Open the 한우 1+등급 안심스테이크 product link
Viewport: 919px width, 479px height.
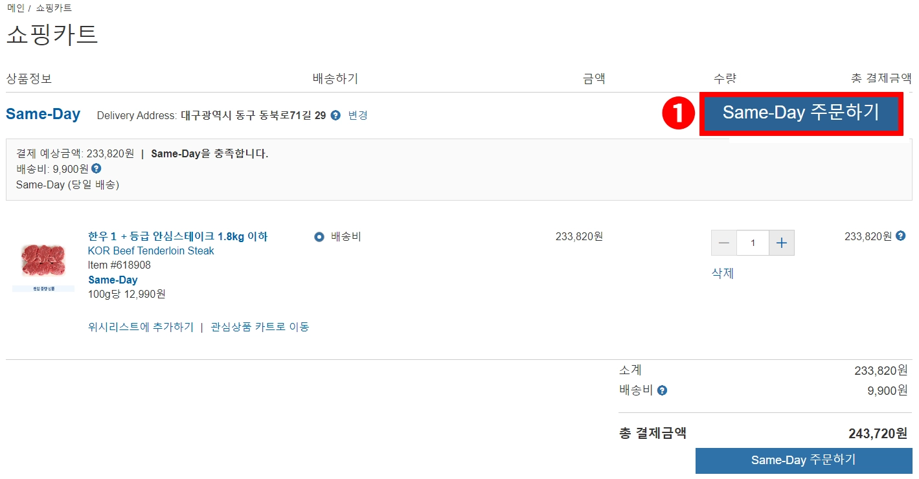[x=177, y=236]
